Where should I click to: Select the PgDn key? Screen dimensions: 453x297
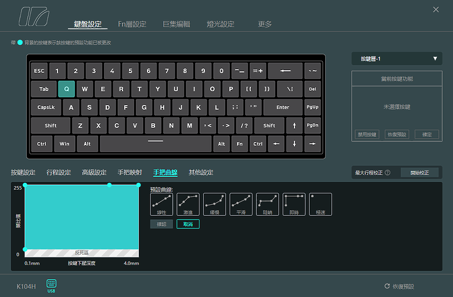312,125
